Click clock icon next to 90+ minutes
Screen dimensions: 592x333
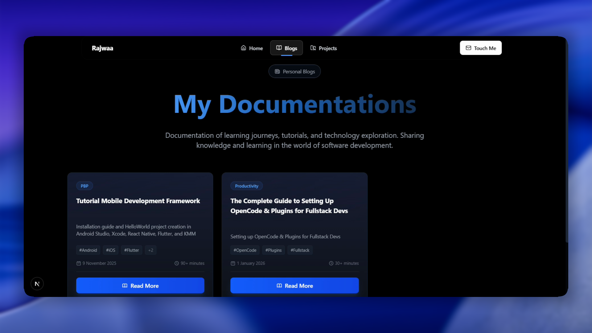tap(177, 263)
